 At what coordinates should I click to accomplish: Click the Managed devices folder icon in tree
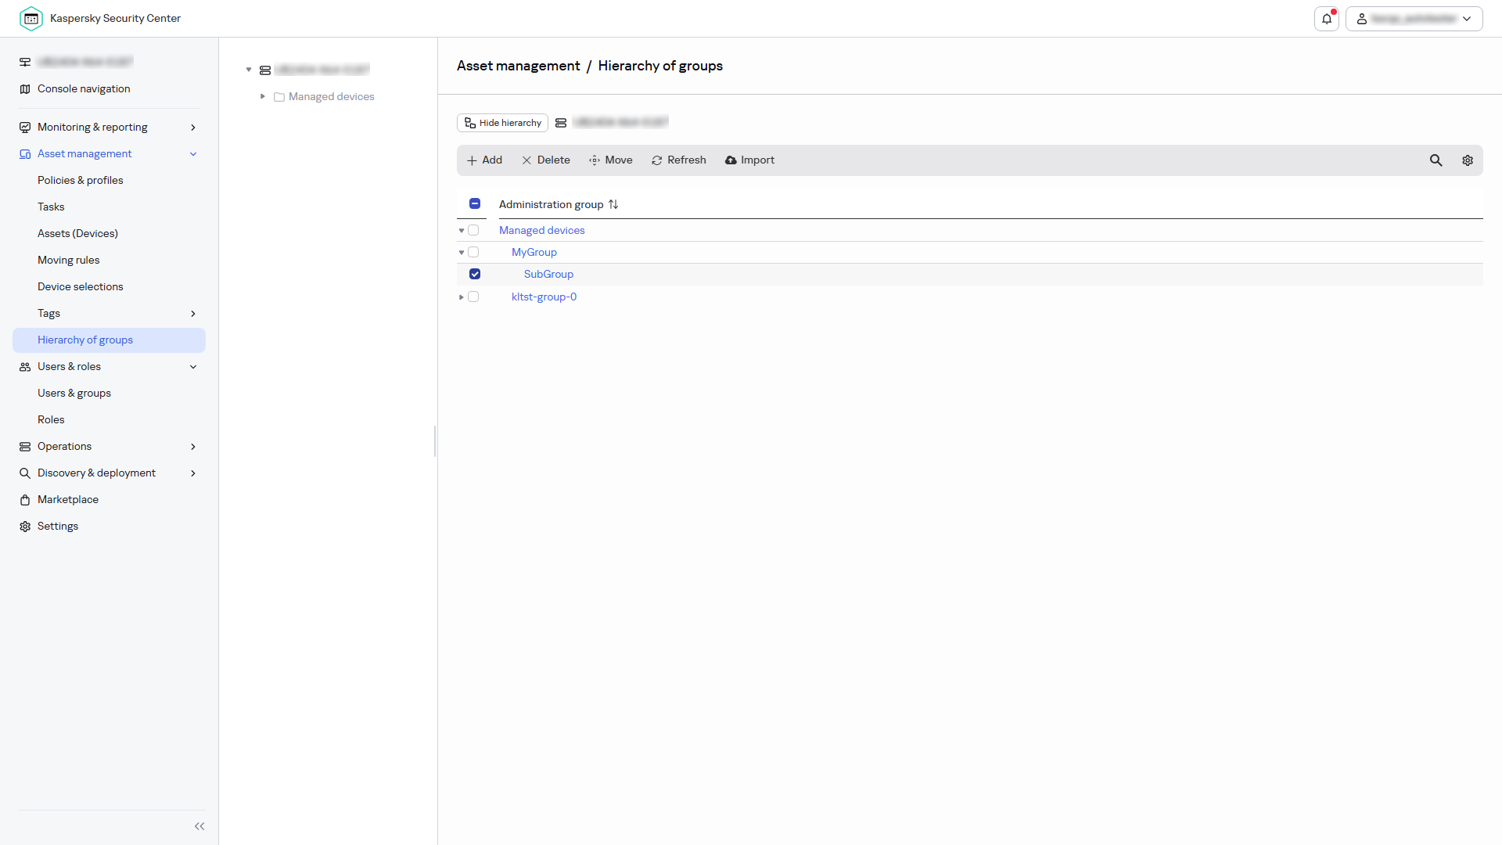pyautogui.click(x=279, y=97)
